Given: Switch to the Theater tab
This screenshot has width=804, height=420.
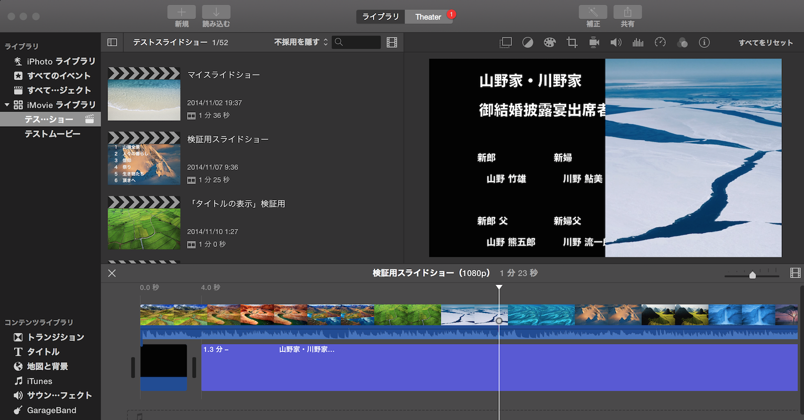Looking at the screenshot, I should click(428, 17).
